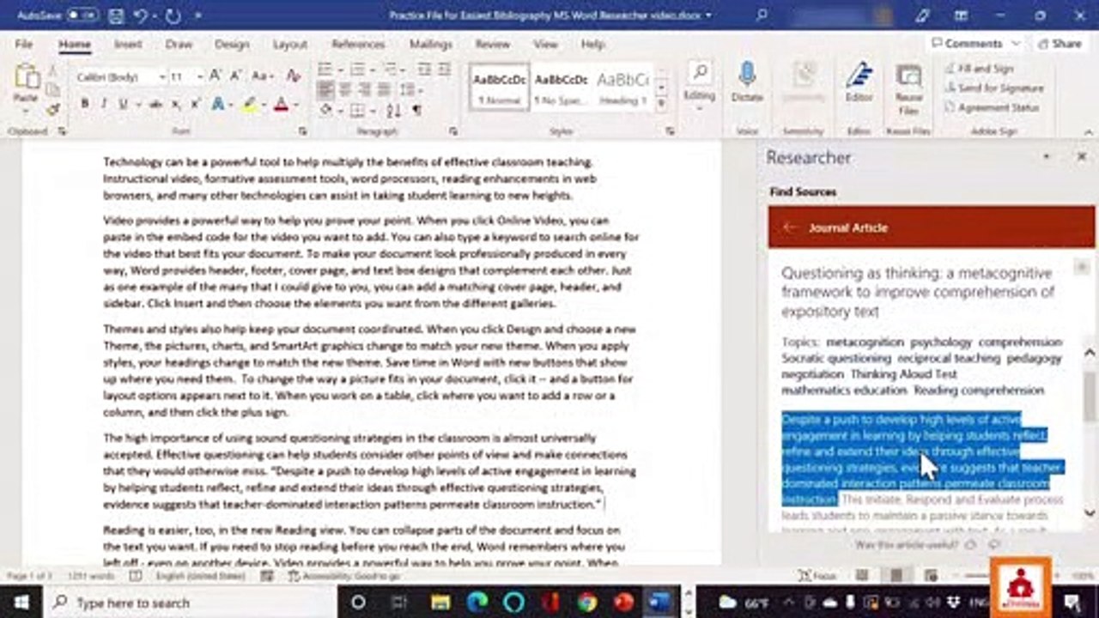1099x618 pixels.
Task: Click the Dictate microphone icon
Action: (747, 75)
